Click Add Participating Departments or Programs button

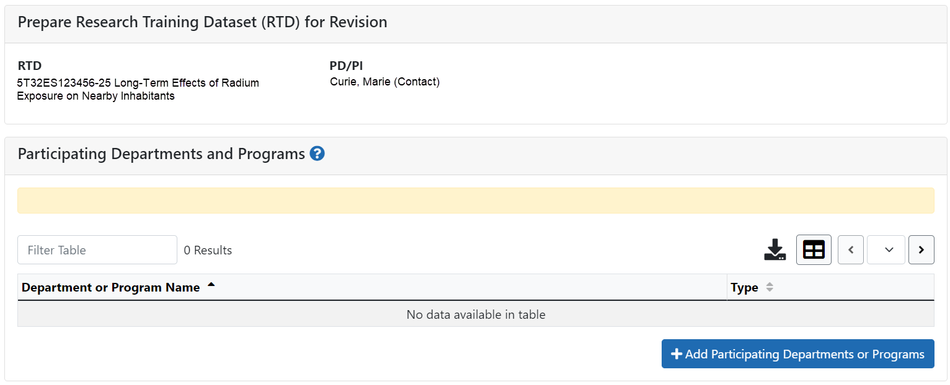(797, 354)
